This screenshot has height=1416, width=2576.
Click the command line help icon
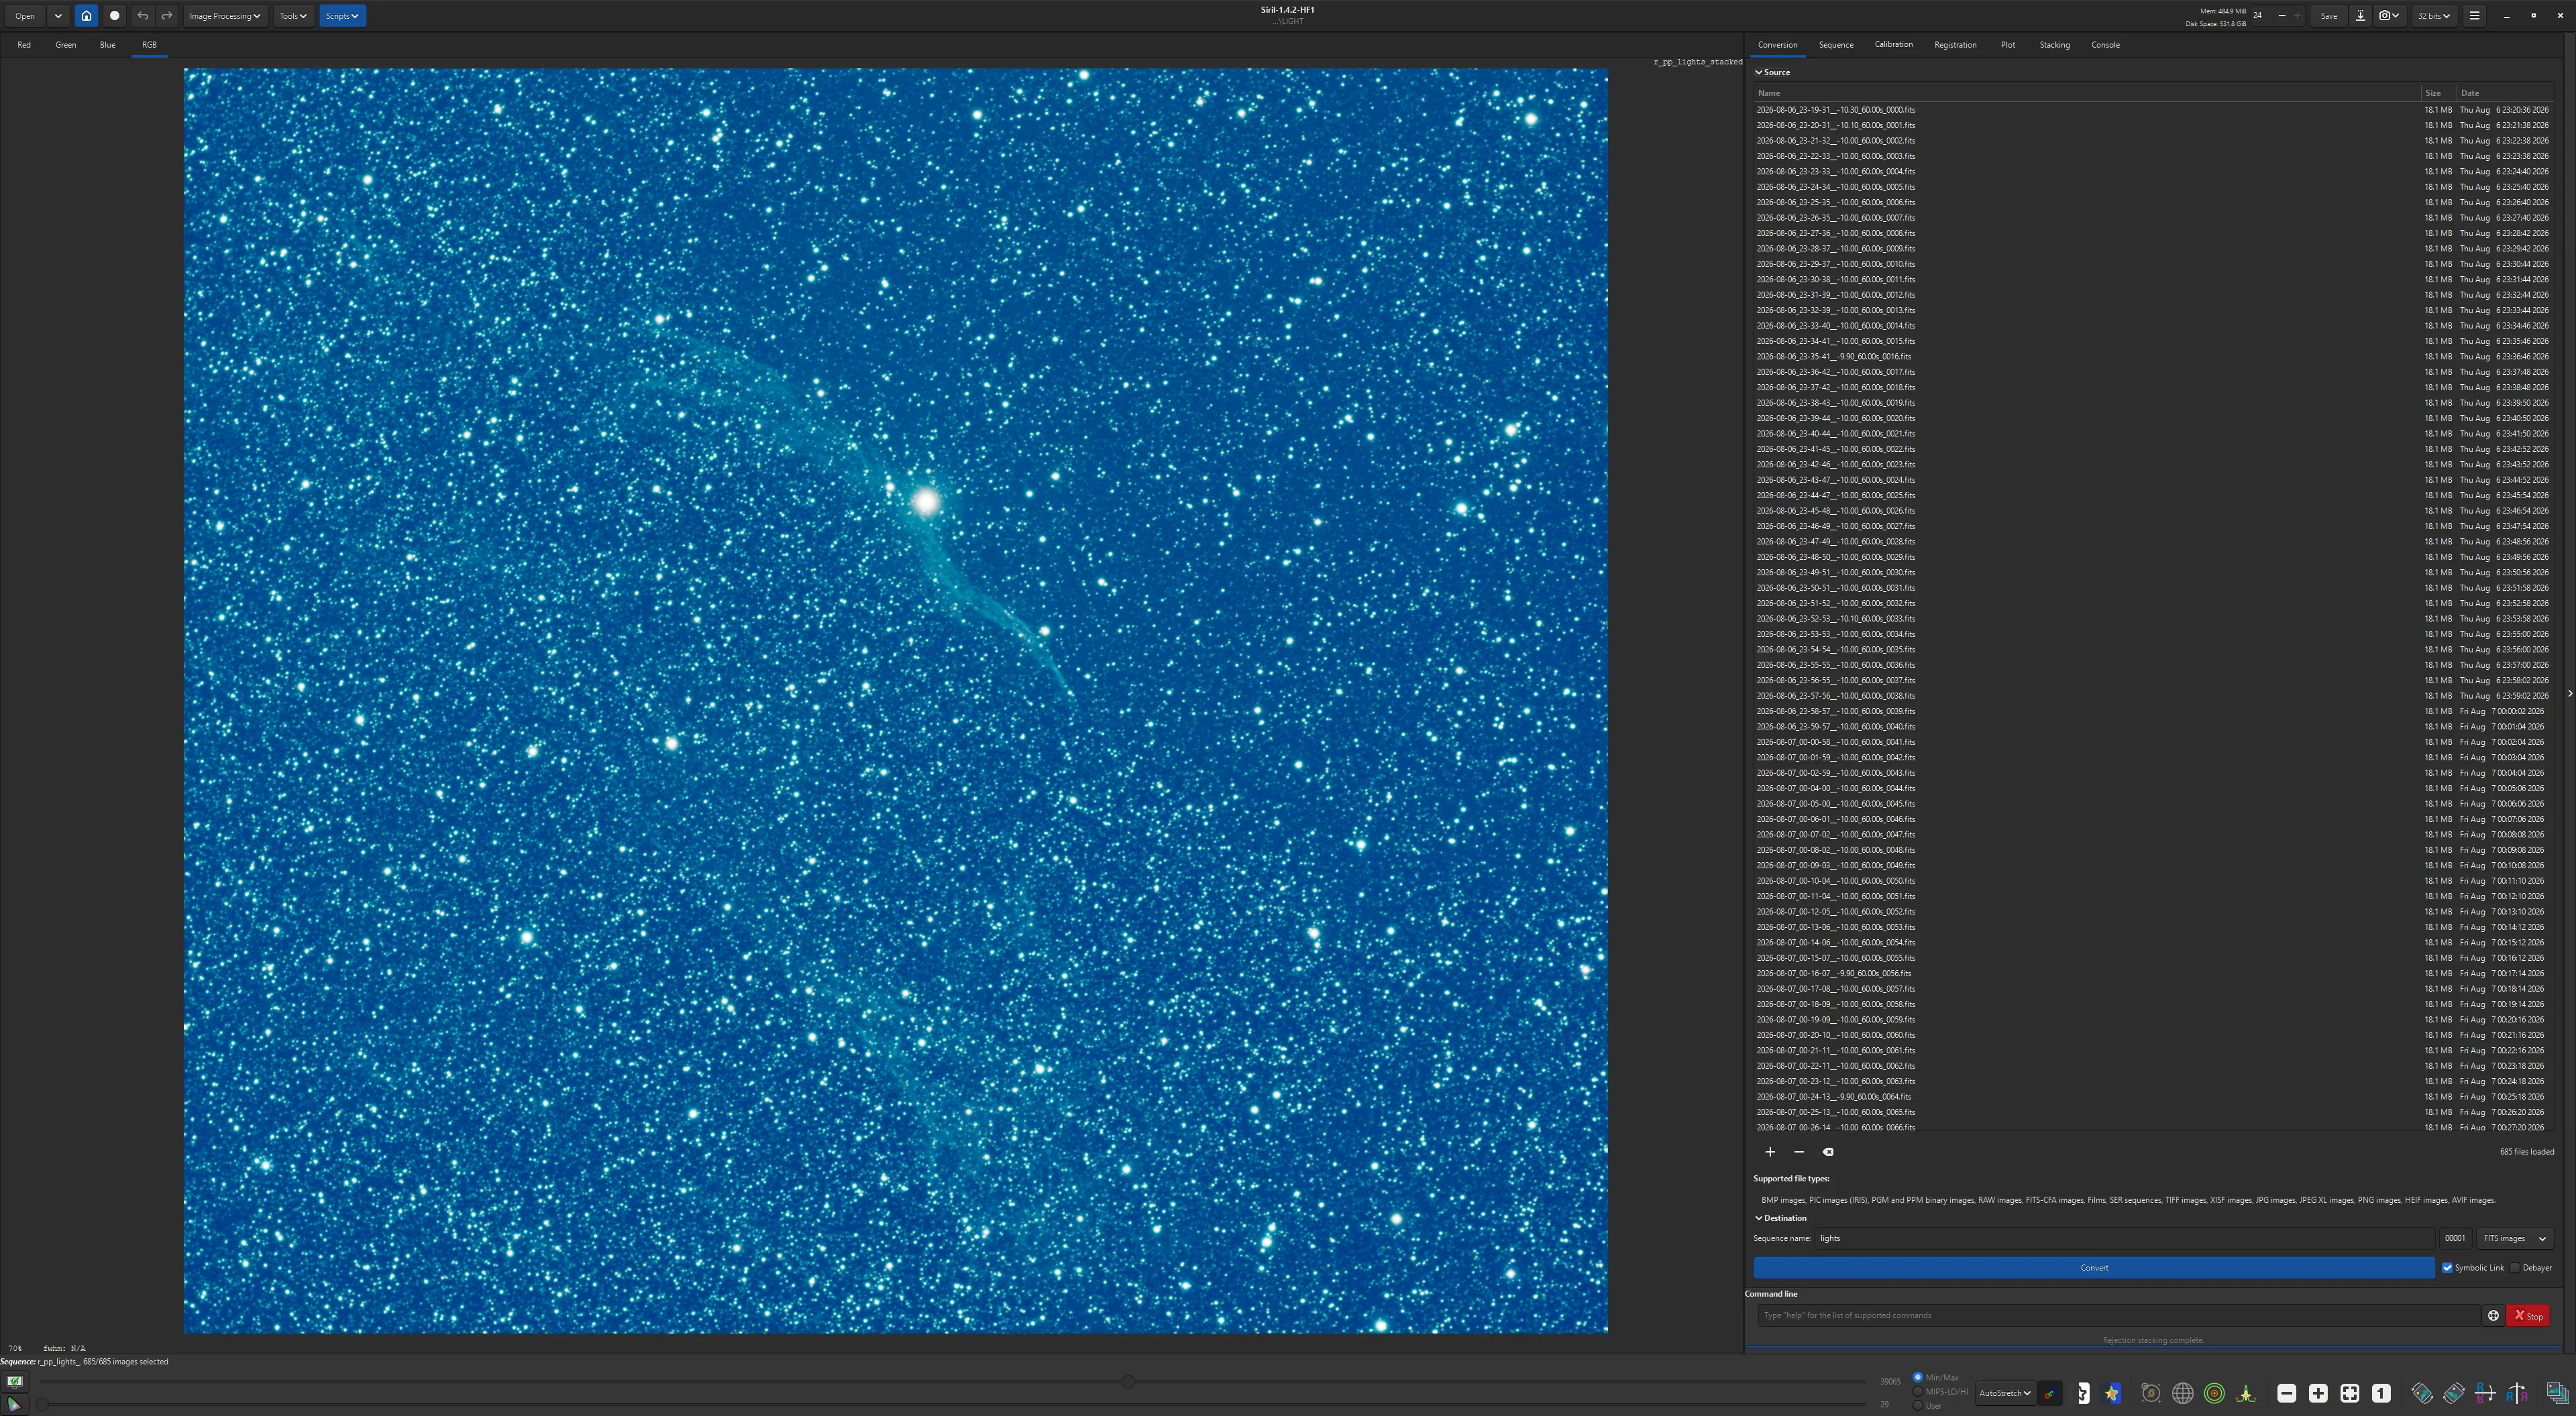(2493, 1316)
